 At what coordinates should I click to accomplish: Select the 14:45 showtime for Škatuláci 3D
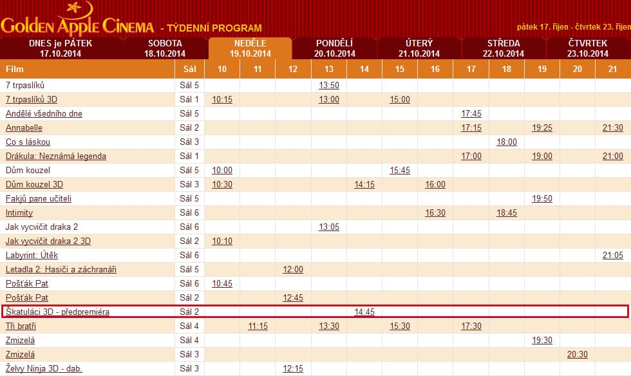coord(364,312)
